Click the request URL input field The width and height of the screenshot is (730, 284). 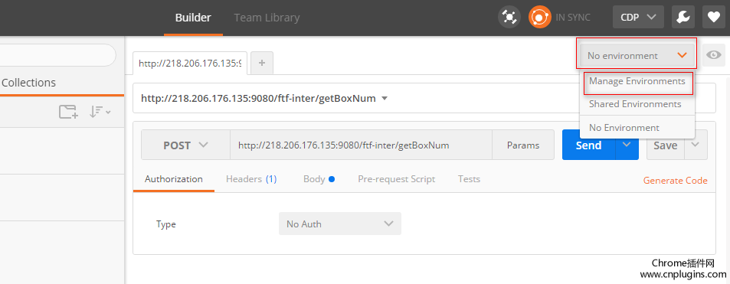click(361, 145)
